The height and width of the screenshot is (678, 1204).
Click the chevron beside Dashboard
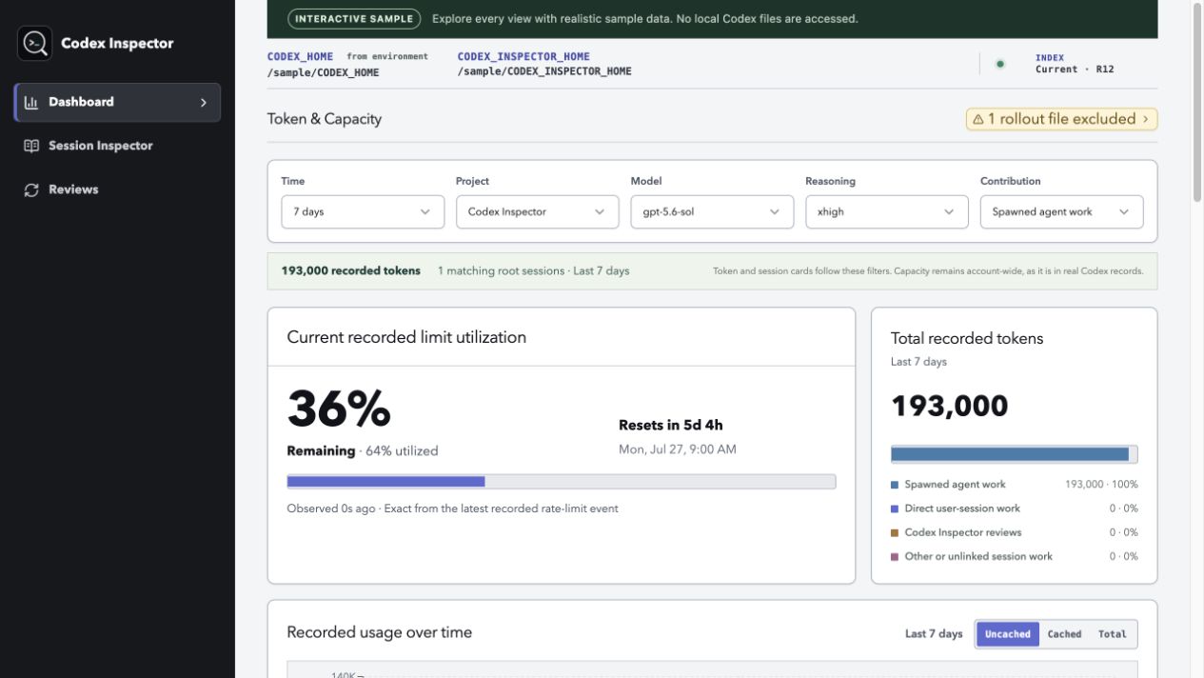(x=204, y=102)
